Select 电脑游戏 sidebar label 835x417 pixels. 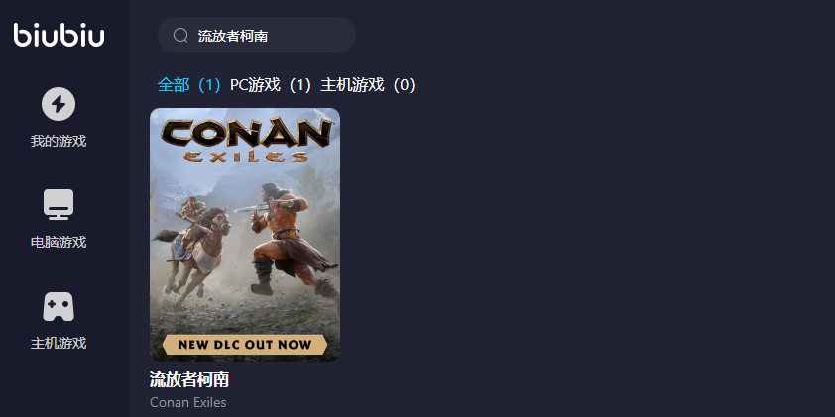click(x=59, y=242)
